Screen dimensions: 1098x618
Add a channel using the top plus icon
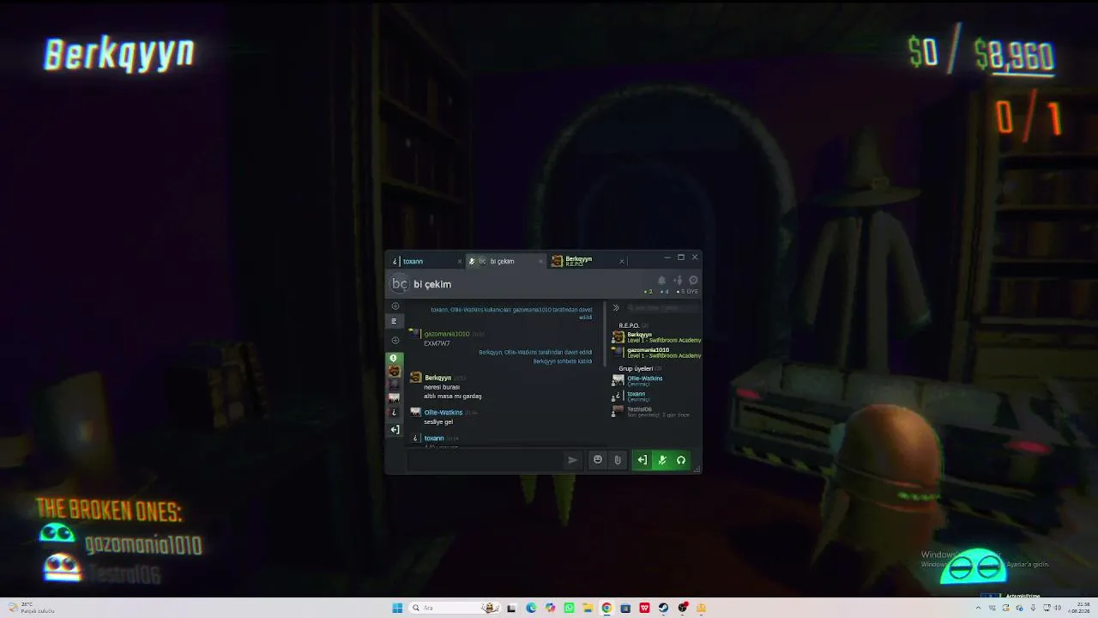[395, 306]
